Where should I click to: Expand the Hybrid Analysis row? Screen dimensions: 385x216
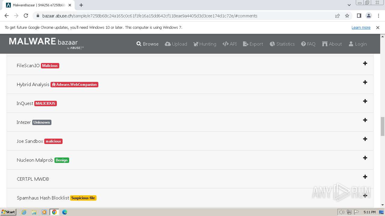pyautogui.click(x=365, y=82)
